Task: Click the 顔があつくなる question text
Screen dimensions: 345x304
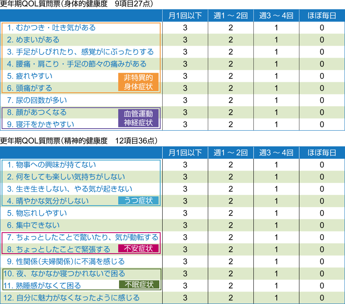Action: pos(37,112)
